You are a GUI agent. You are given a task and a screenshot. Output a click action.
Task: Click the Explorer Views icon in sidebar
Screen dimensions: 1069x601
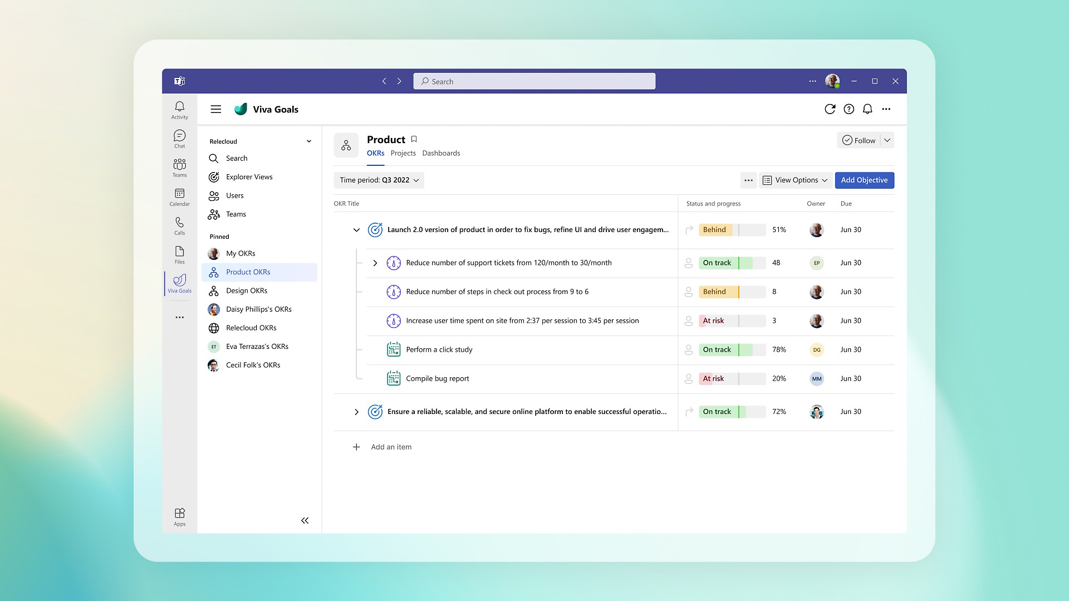214,176
